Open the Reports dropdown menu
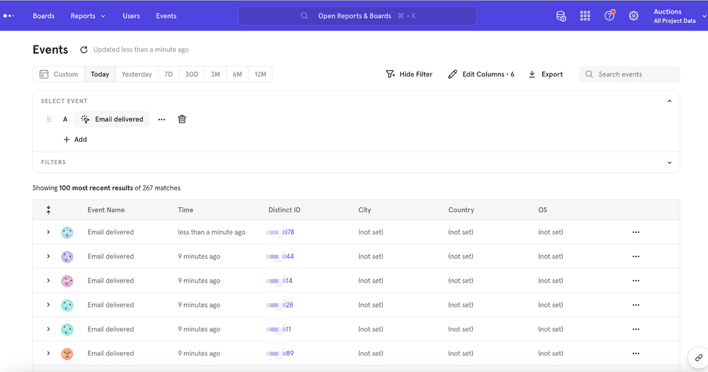The width and height of the screenshot is (708, 372). (88, 16)
